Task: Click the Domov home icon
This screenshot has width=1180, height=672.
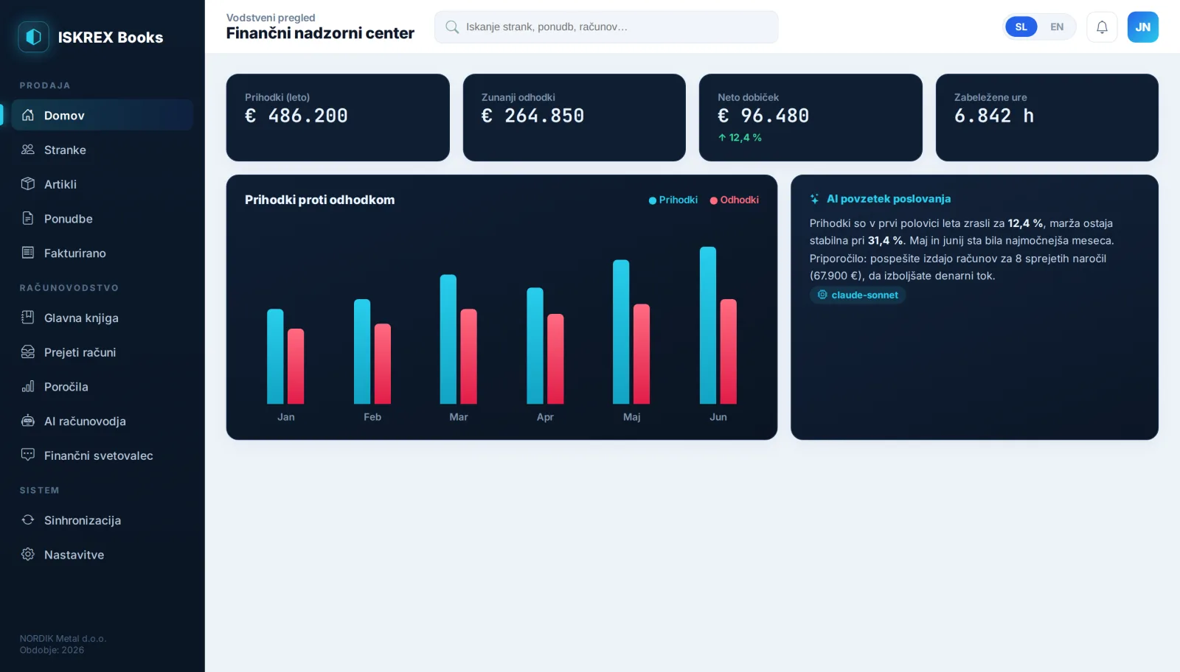Action: point(28,115)
